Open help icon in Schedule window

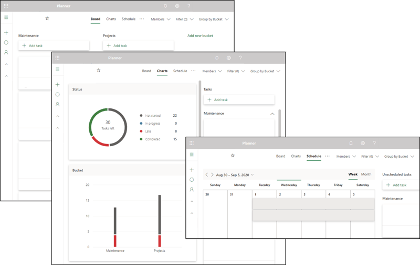pyautogui.click(x=374, y=143)
